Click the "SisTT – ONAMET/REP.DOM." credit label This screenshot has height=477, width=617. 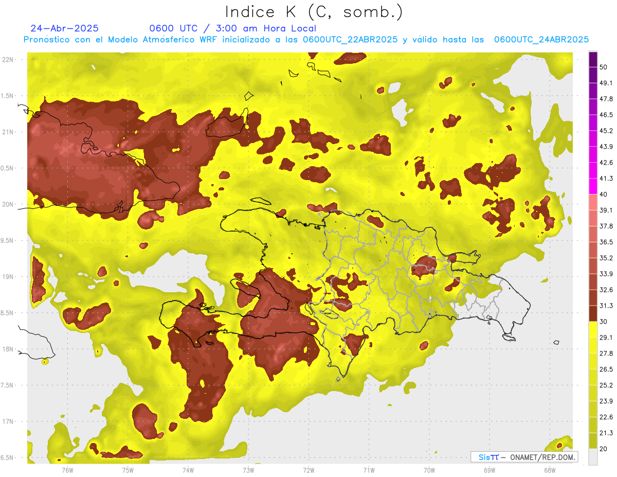[524, 457]
